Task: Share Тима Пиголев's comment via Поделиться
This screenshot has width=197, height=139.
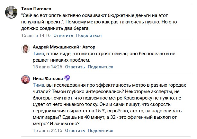Action: point(89,35)
